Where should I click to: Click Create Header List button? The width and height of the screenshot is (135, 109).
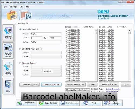point(30,85)
